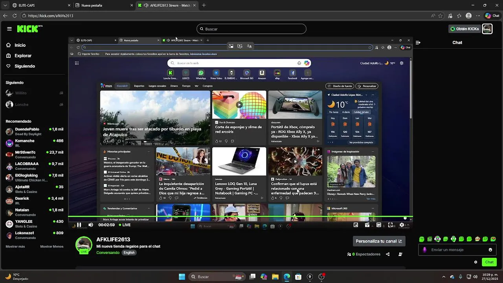Open followed channel Willito
The image size is (503, 283).
coord(35,93)
